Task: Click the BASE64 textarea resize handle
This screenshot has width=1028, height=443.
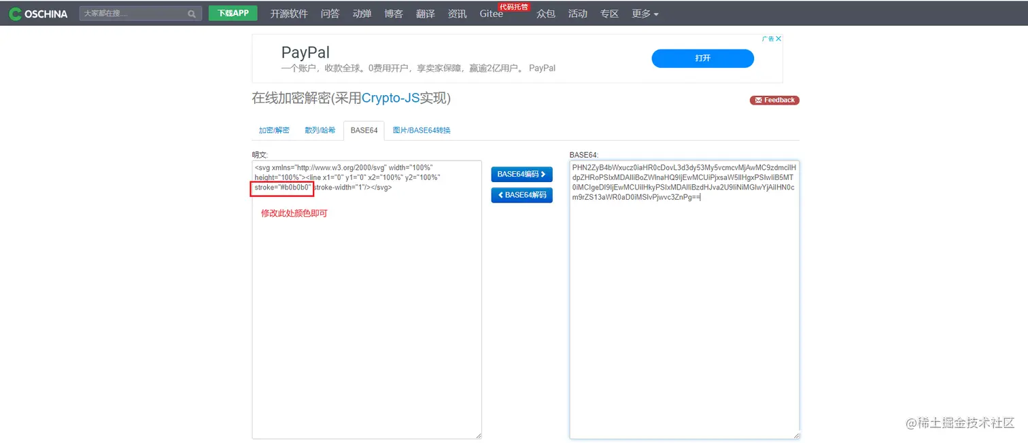Action: (796, 436)
